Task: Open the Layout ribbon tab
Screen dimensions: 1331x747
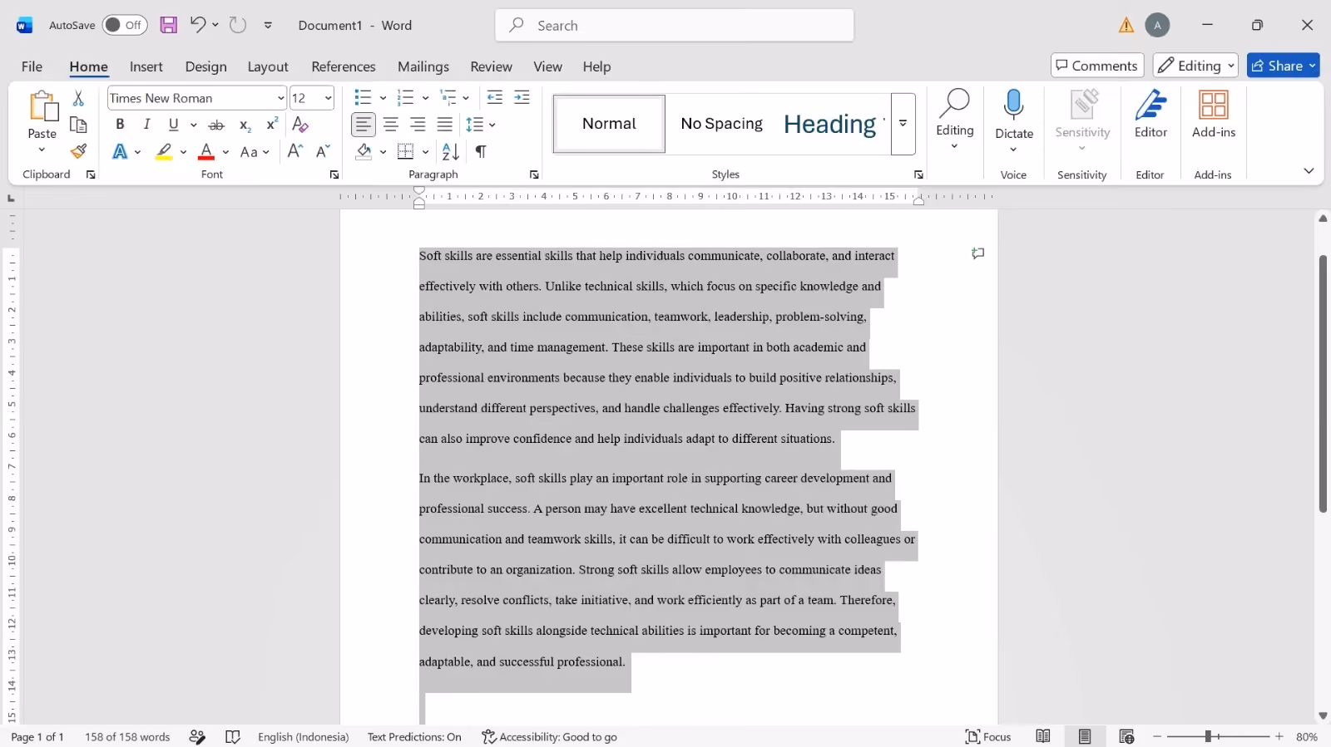Action: 268,66
